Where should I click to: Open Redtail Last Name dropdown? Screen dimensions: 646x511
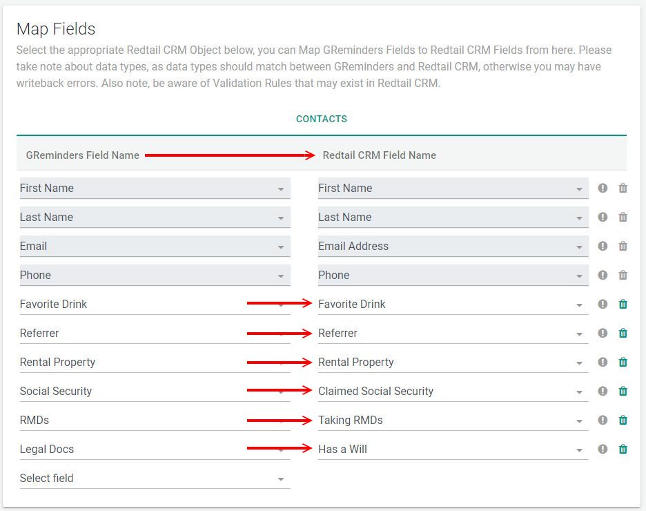[453, 217]
